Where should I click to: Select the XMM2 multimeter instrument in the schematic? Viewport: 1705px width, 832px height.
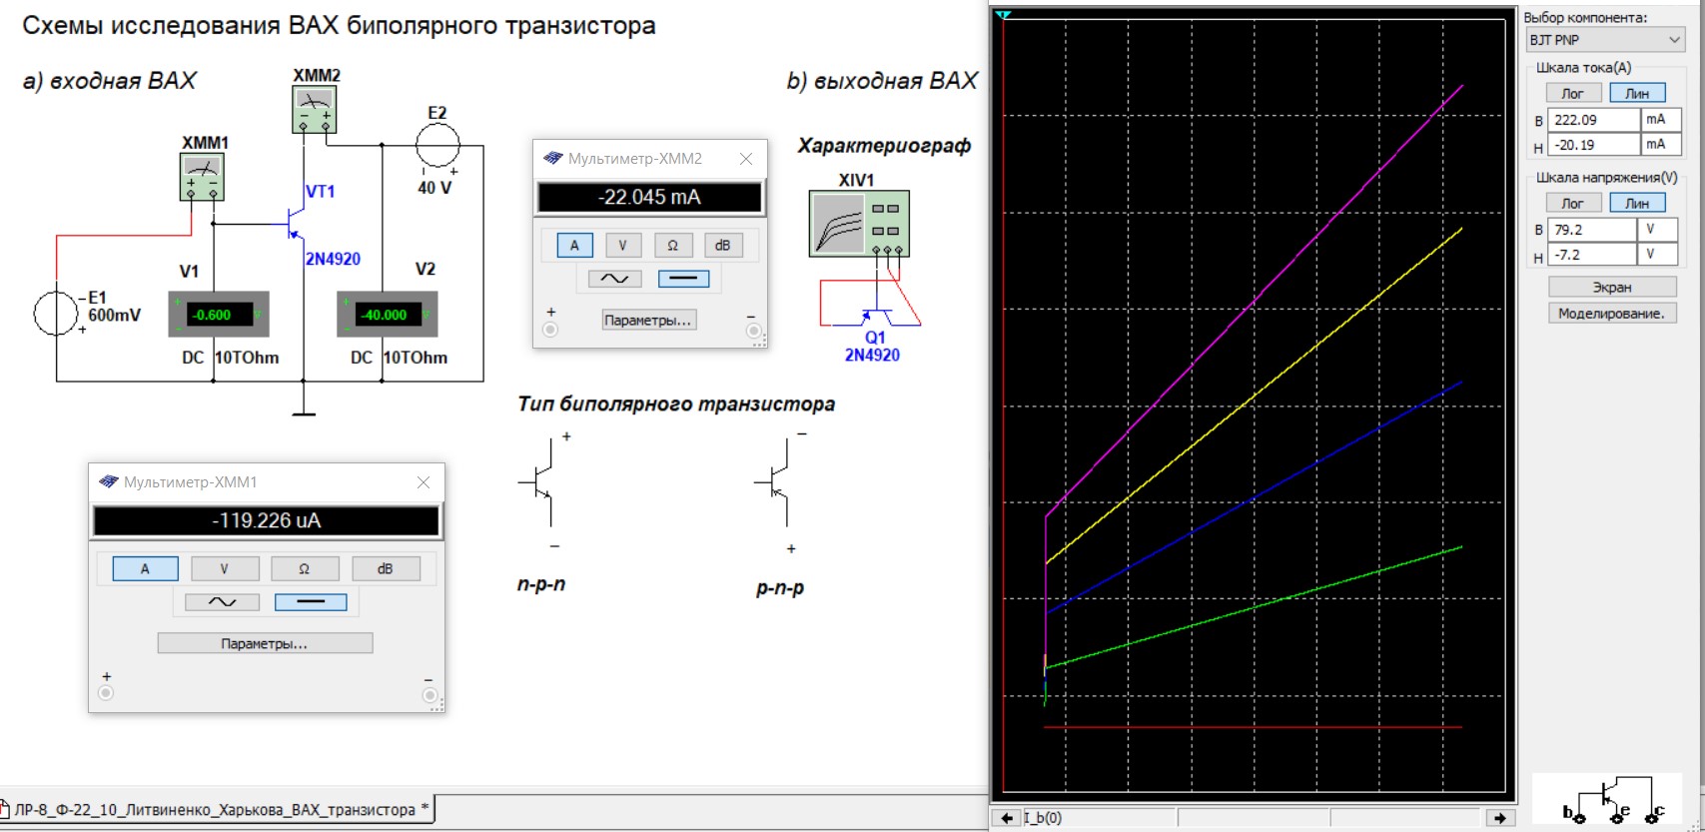click(x=315, y=110)
